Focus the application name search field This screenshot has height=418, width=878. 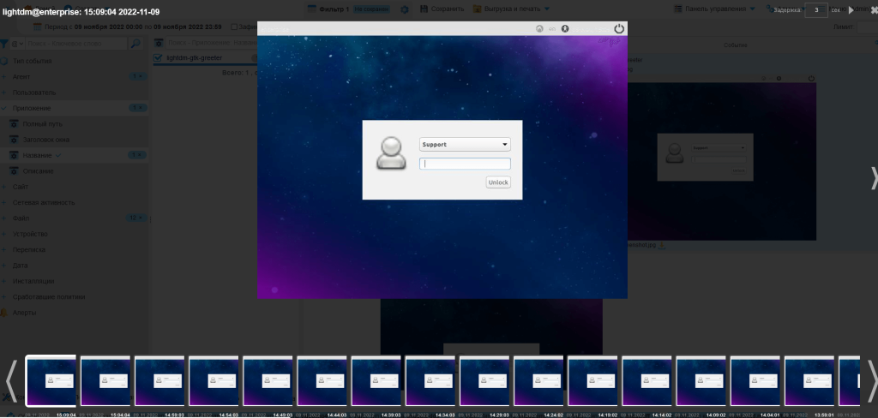coord(213,43)
